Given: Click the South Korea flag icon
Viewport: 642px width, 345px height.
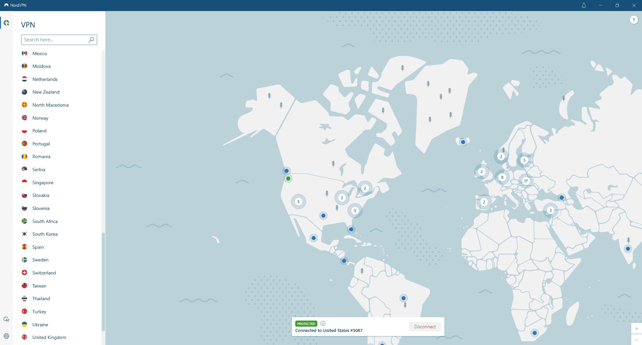Looking at the screenshot, I should (x=24, y=234).
